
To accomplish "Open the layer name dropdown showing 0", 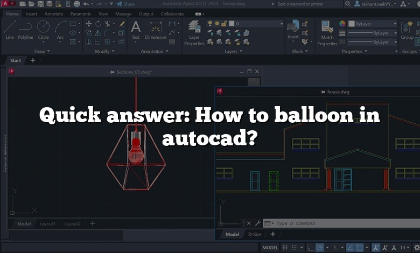I will click(245, 24).
